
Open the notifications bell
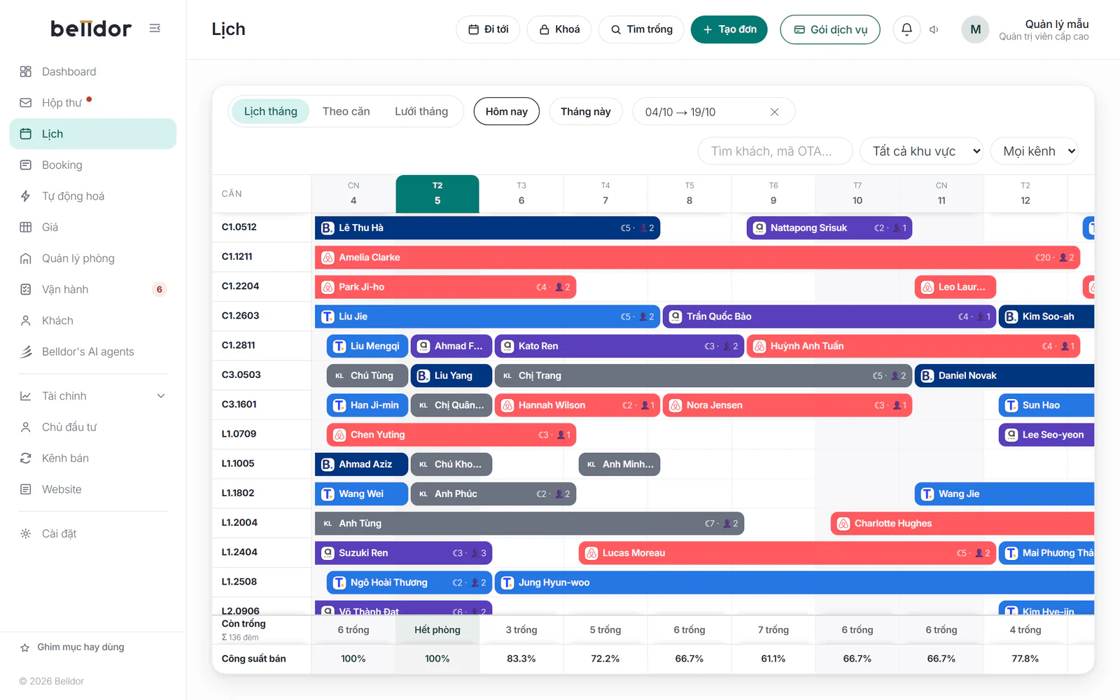point(906,29)
